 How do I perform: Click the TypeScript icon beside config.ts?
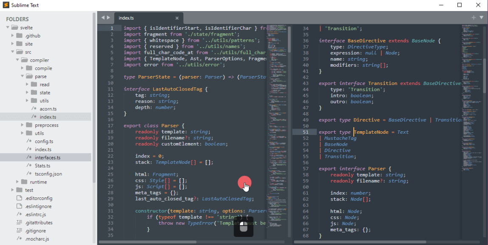30,141
